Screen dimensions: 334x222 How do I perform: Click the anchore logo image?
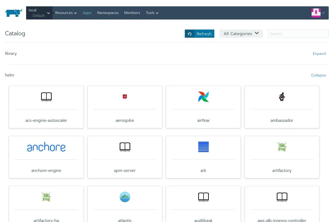coord(46,147)
